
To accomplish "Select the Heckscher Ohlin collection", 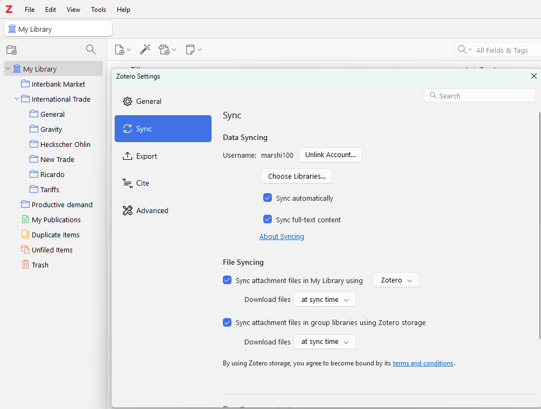I will point(65,144).
